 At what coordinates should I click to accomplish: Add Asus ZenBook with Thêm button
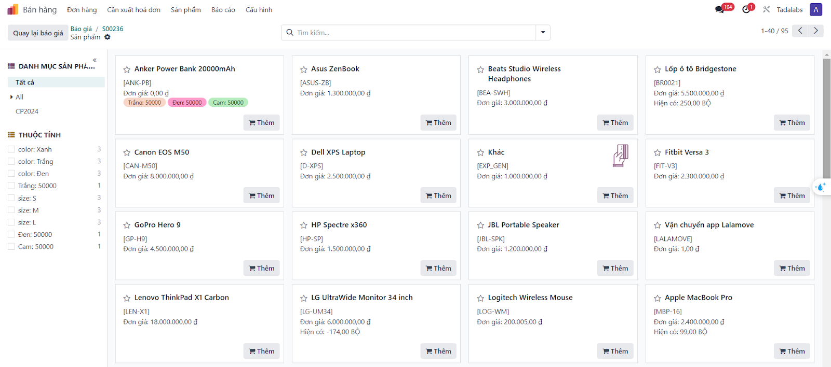[x=438, y=122]
